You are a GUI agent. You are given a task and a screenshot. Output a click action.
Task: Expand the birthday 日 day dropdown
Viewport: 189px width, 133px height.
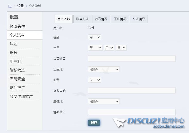point(121,48)
